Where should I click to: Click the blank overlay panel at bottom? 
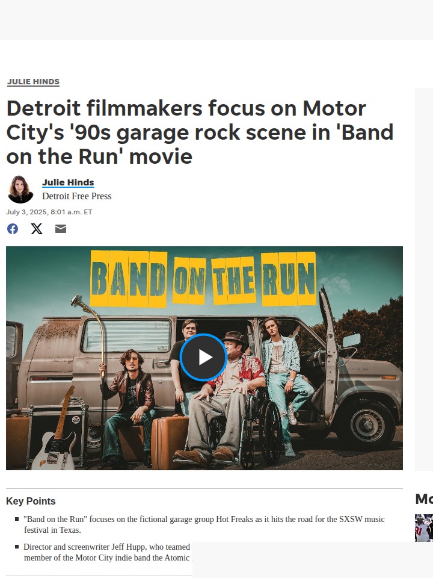pos(313,560)
